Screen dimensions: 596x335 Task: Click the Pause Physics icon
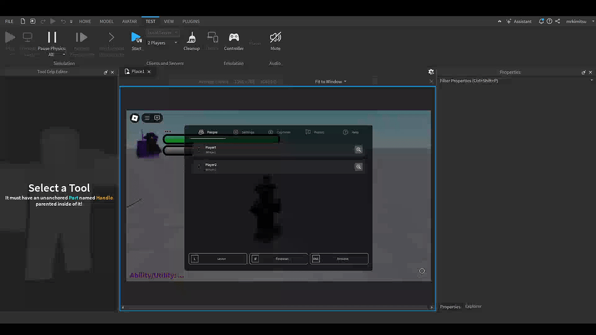click(52, 37)
